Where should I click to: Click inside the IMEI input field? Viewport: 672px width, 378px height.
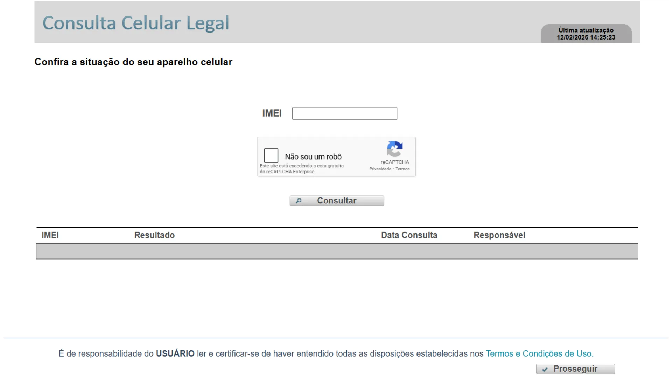[344, 113]
